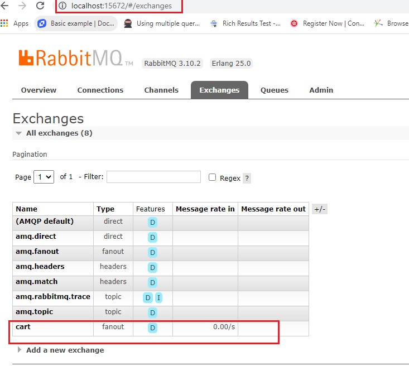Sort by the Name column header

(26, 209)
